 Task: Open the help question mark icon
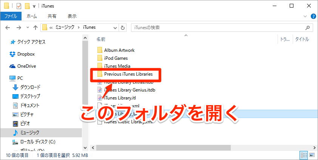coord(313,16)
